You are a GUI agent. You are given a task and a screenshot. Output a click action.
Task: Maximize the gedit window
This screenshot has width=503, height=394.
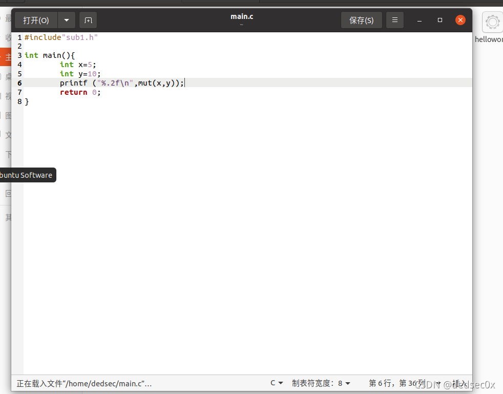tap(440, 20)
